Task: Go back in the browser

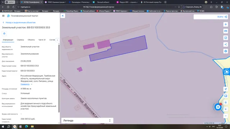Action: click(x=3, y=7)
